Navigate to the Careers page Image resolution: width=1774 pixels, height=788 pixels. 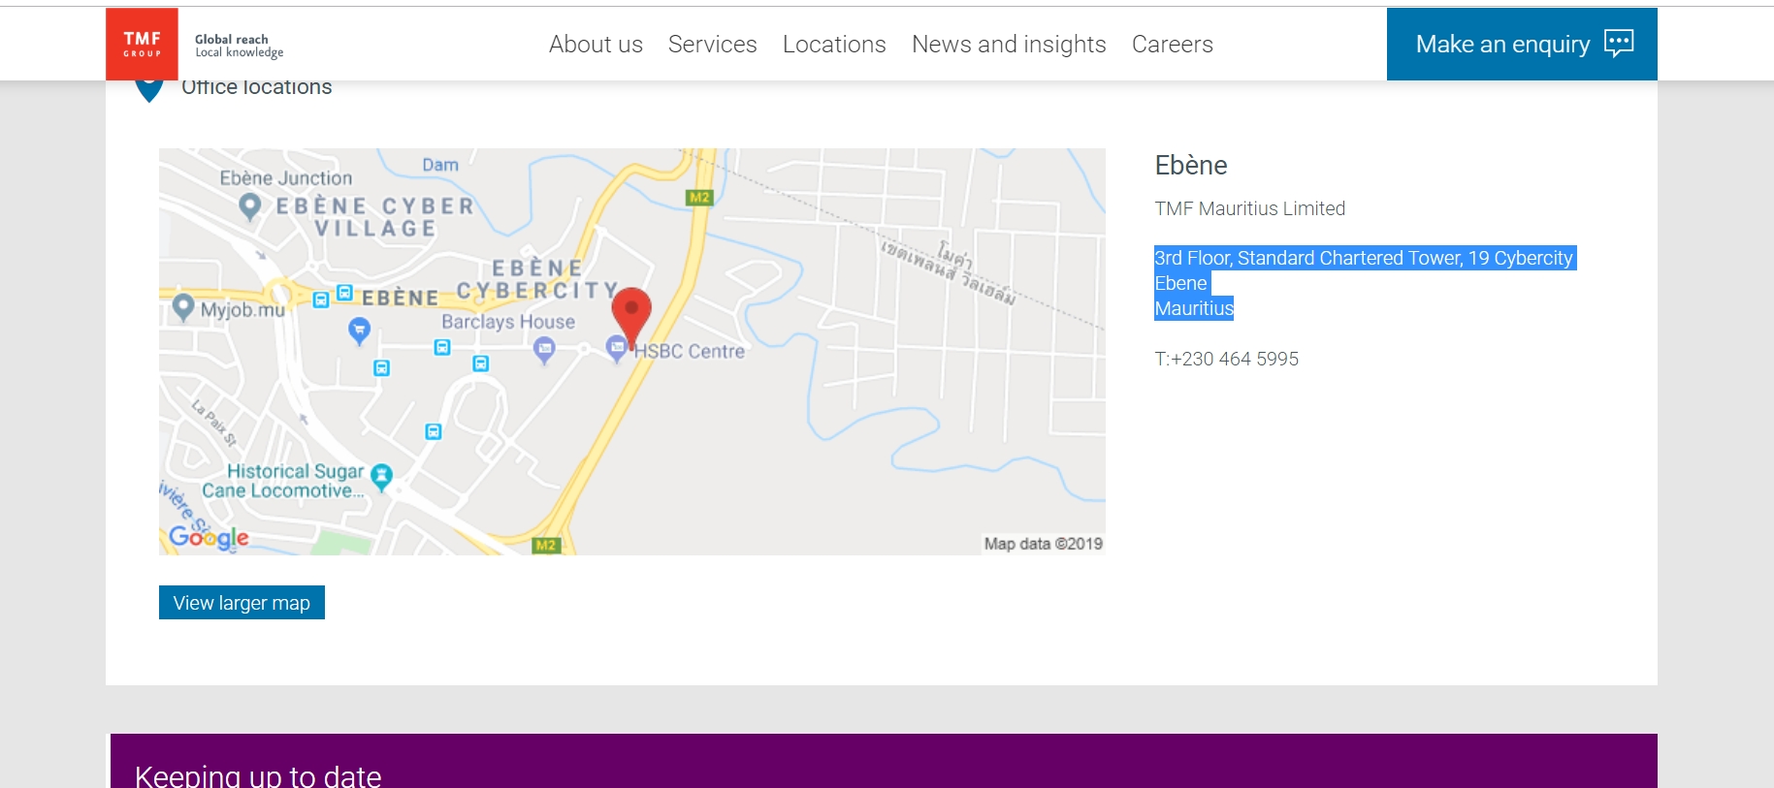1172,45
